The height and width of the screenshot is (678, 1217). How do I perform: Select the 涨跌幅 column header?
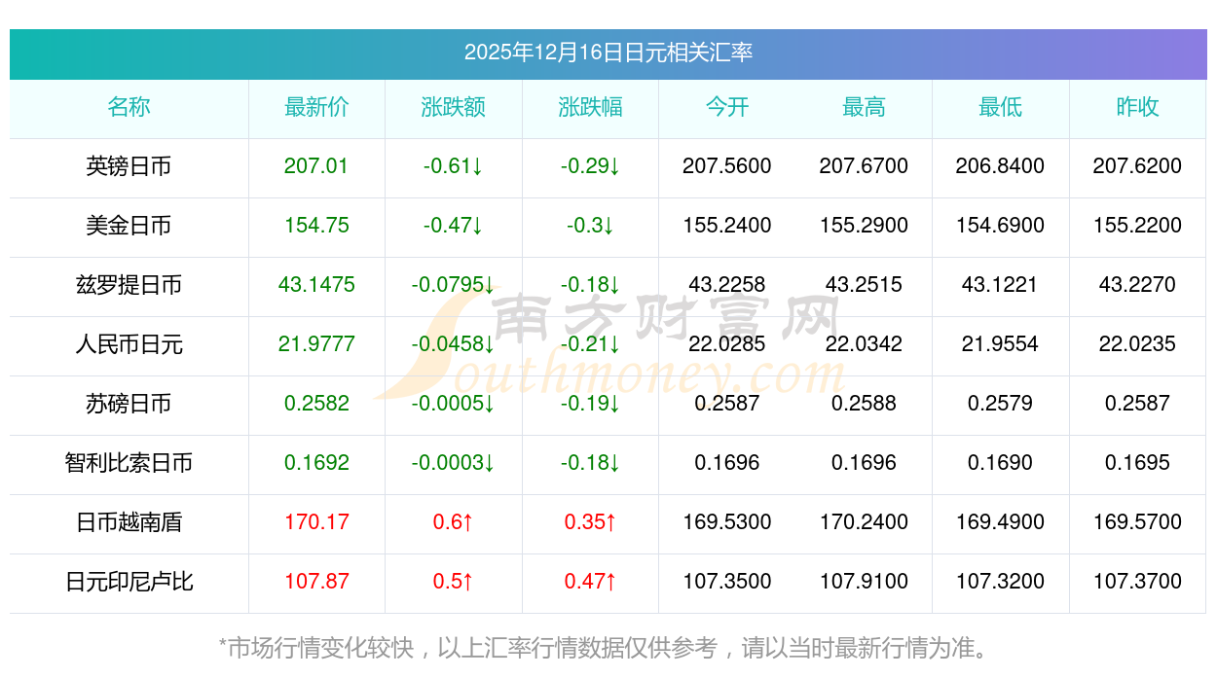pos(590,107)
